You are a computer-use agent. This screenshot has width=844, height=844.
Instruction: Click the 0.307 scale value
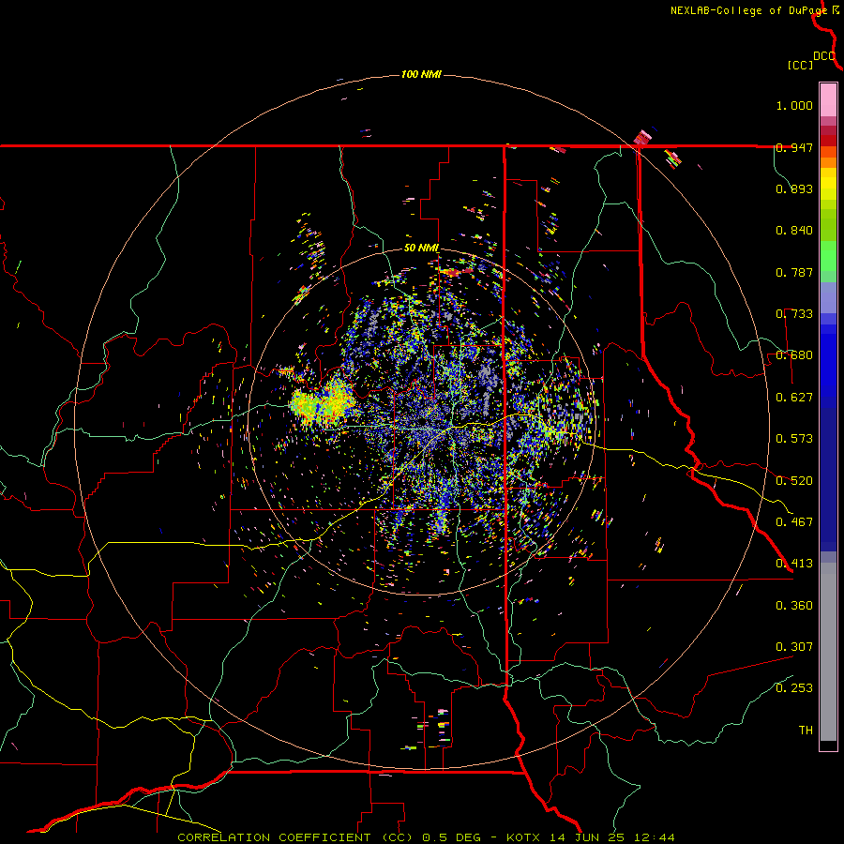[794, 647]
